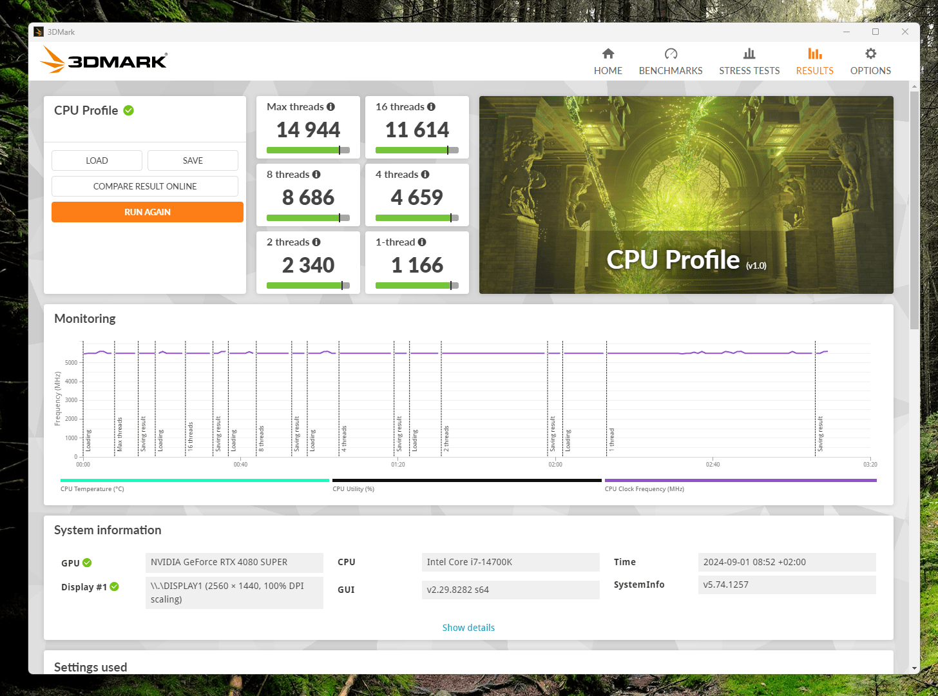The width and height of the screenshot is (938, 696).
Task: Show info for 8 threads score
Action: pos(316,175)
